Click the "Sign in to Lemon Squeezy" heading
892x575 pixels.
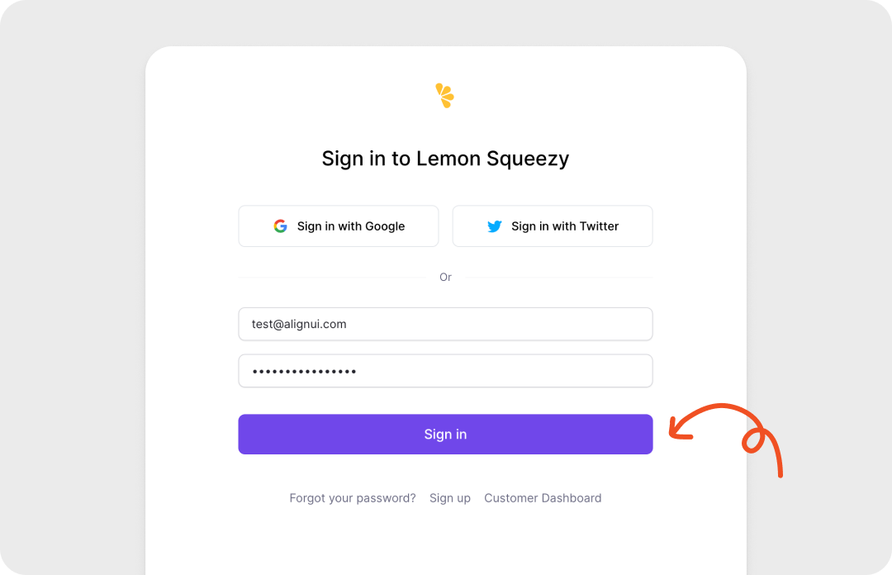point(445,159)
